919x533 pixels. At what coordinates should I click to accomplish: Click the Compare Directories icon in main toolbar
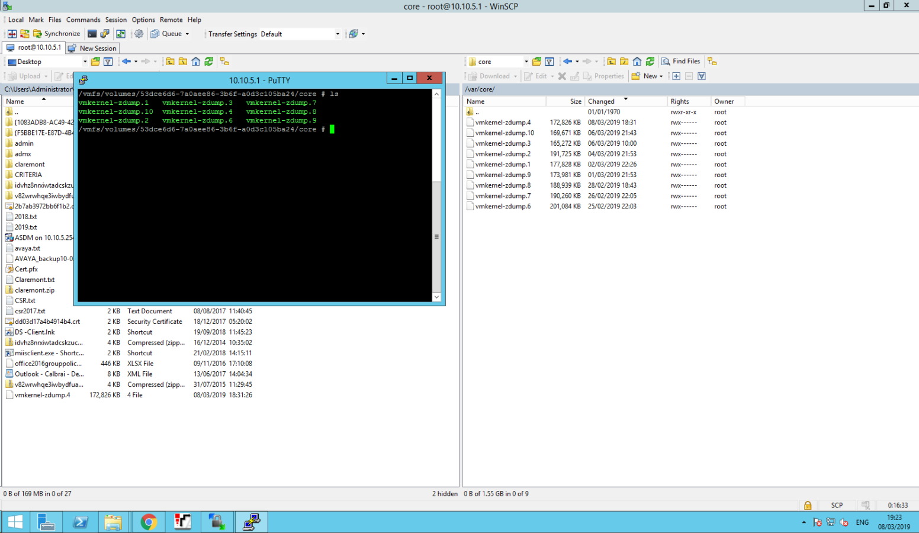point(12,34)
